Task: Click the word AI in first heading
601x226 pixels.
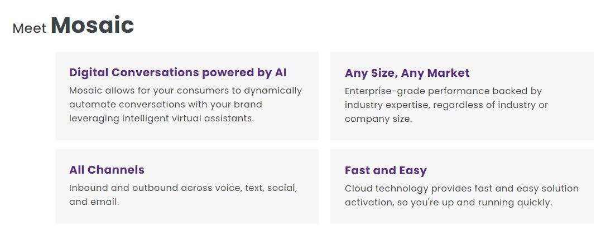Action: click(281, 72)
